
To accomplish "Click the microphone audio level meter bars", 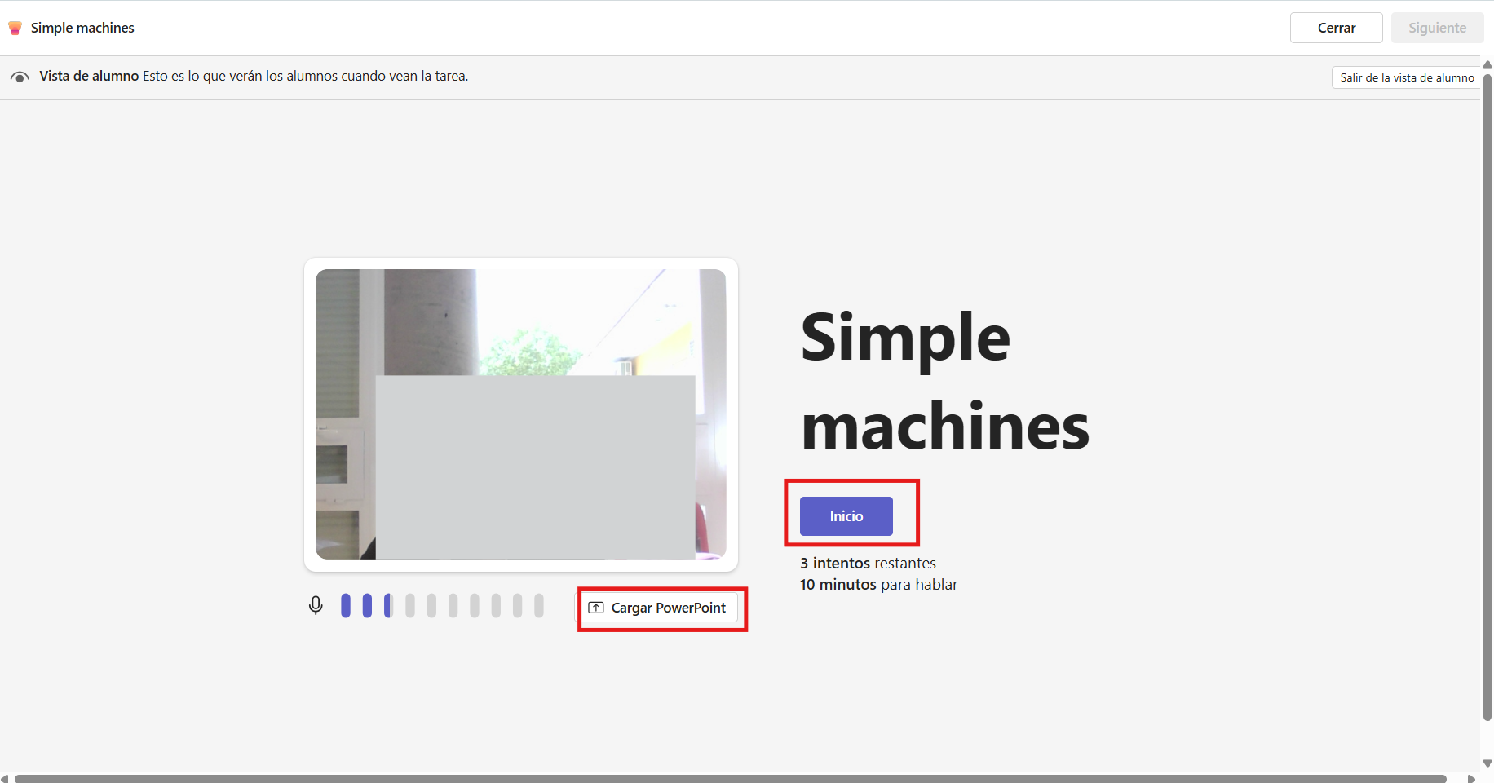I will (x=442, y=606).
